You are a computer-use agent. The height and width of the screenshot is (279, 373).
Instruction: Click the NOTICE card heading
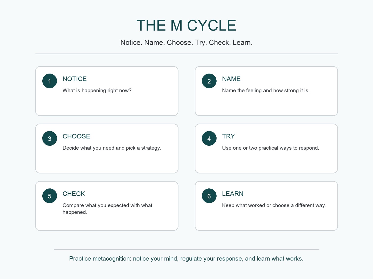coord(75,79)
